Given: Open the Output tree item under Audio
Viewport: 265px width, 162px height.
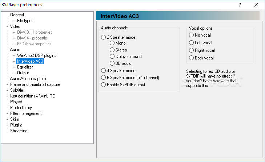Looking at the screenshot, I should (23, 73).
